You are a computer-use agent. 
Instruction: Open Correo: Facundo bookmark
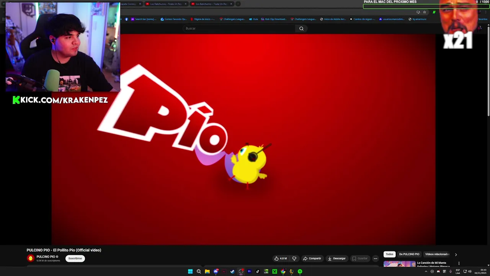tap(173, 19)
